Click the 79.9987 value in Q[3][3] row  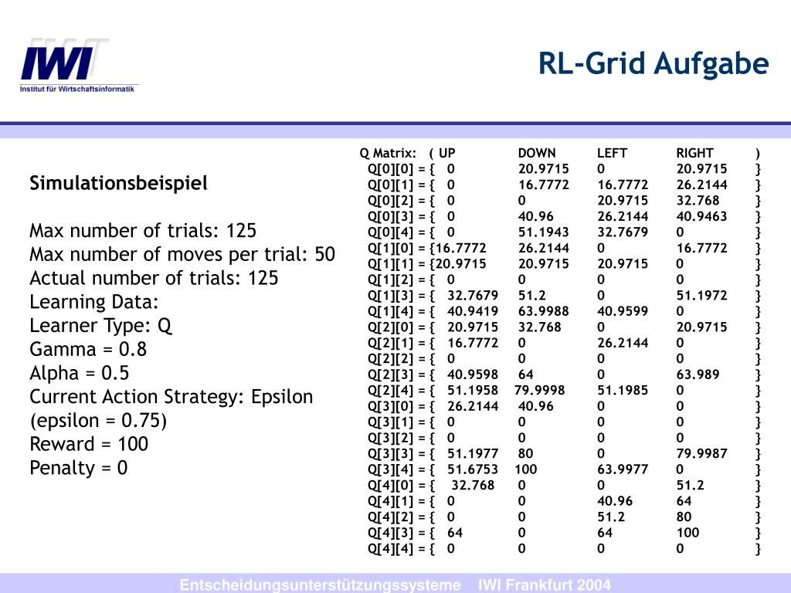coord(701,454)
